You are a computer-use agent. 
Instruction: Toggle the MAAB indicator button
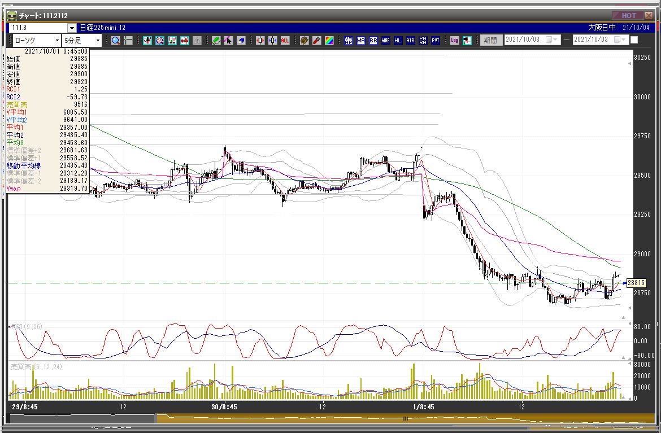point(348,41)
